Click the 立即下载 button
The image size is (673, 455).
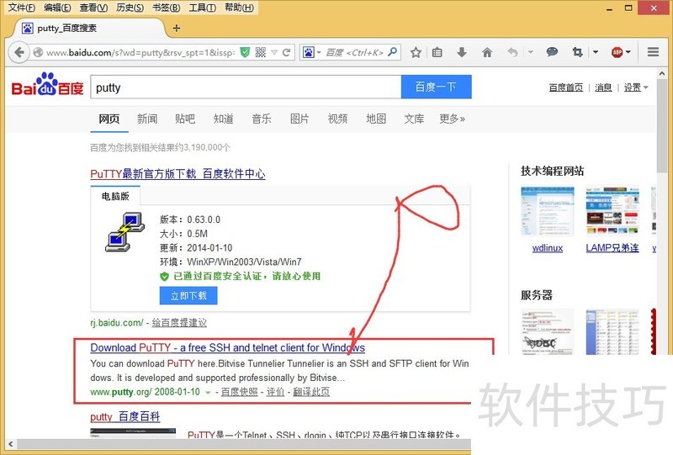188,296
